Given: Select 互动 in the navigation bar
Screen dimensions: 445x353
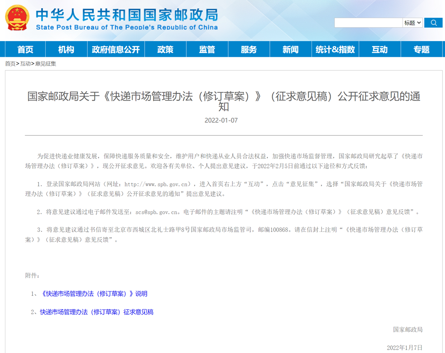Looking at the screenshot, I should click(380, 49).
